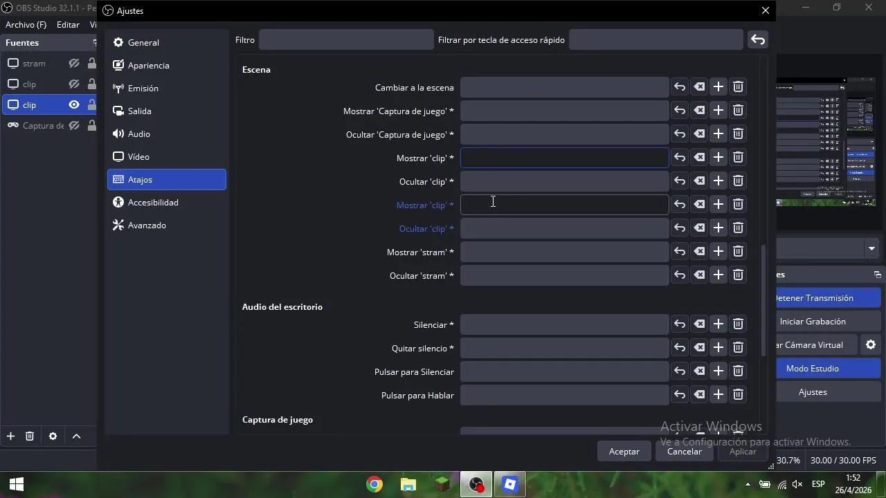Revert the Mostrar 'Captura de juego' hotkey
Image resolution: width=886 pixels, height=498 pixels.
click(x=680, y=111)
